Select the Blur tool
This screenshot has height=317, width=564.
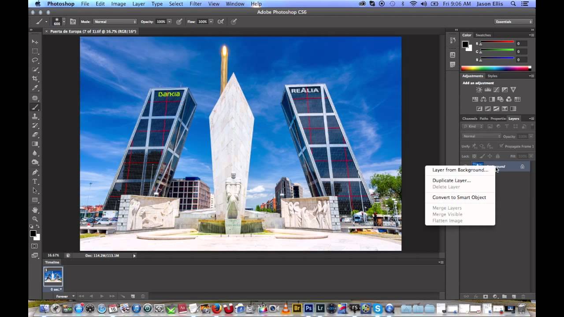coord(35,153)
